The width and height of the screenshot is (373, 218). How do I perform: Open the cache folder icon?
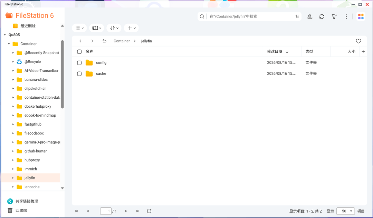click(89, 73)
